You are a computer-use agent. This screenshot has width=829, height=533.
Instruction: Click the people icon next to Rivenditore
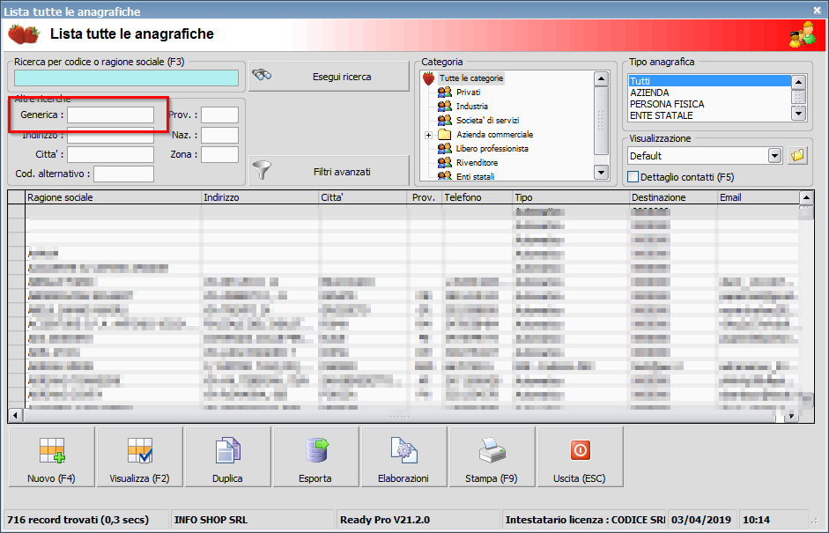click(445, 162)
